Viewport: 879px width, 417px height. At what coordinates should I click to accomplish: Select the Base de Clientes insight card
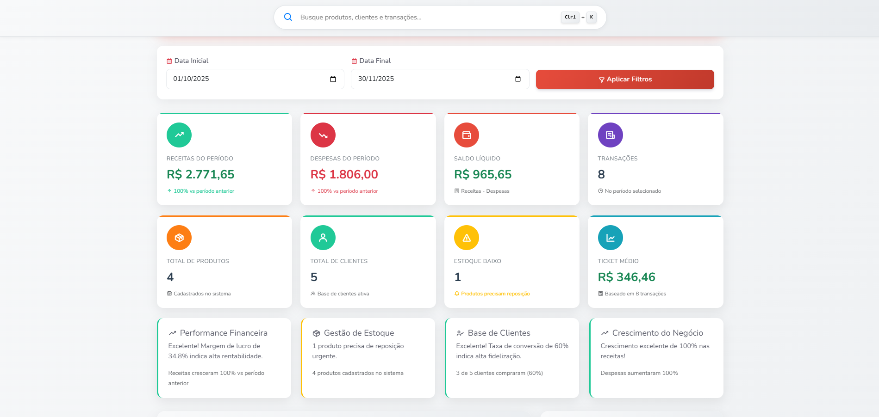click(x=512, y=358)
